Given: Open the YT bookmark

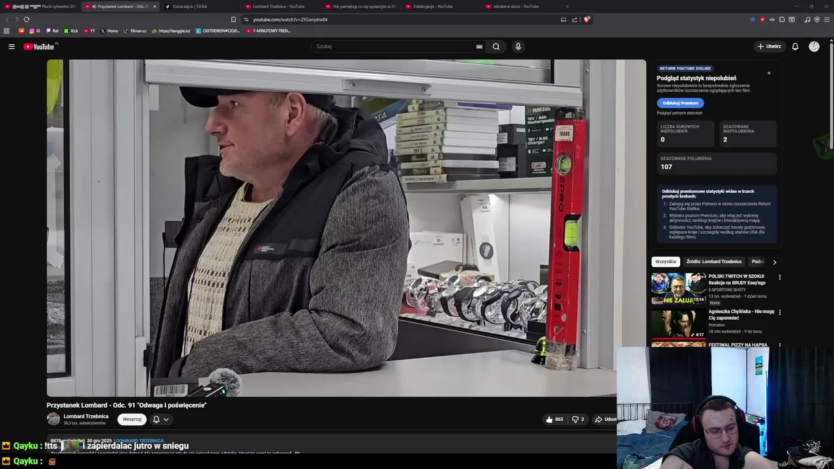Looking at the screenshot, I should point(89,31).
